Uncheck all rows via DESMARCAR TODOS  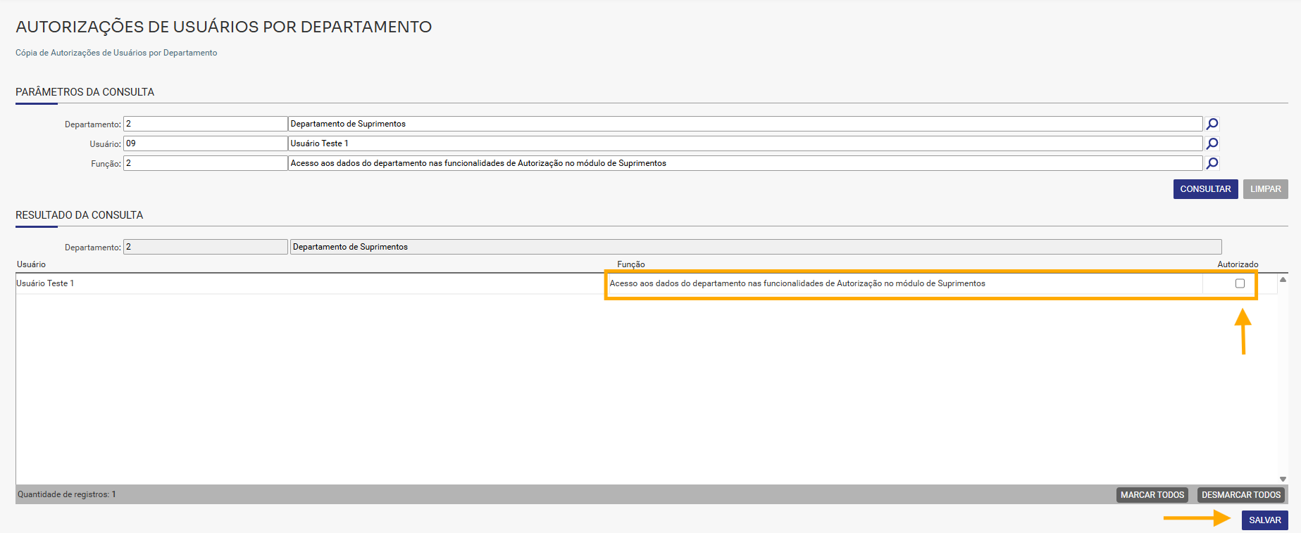tap(1240, 495)
